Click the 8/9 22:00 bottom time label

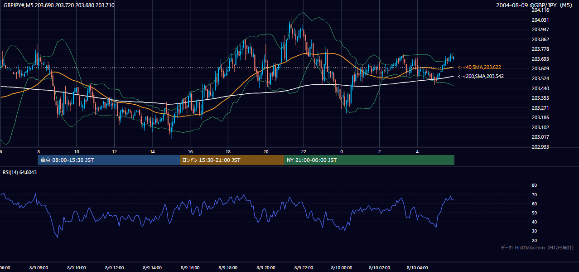(x=304, y=268)
